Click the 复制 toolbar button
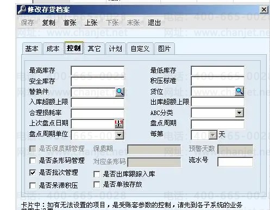Viewport: 270px width, 210px height. coord(48,23)
